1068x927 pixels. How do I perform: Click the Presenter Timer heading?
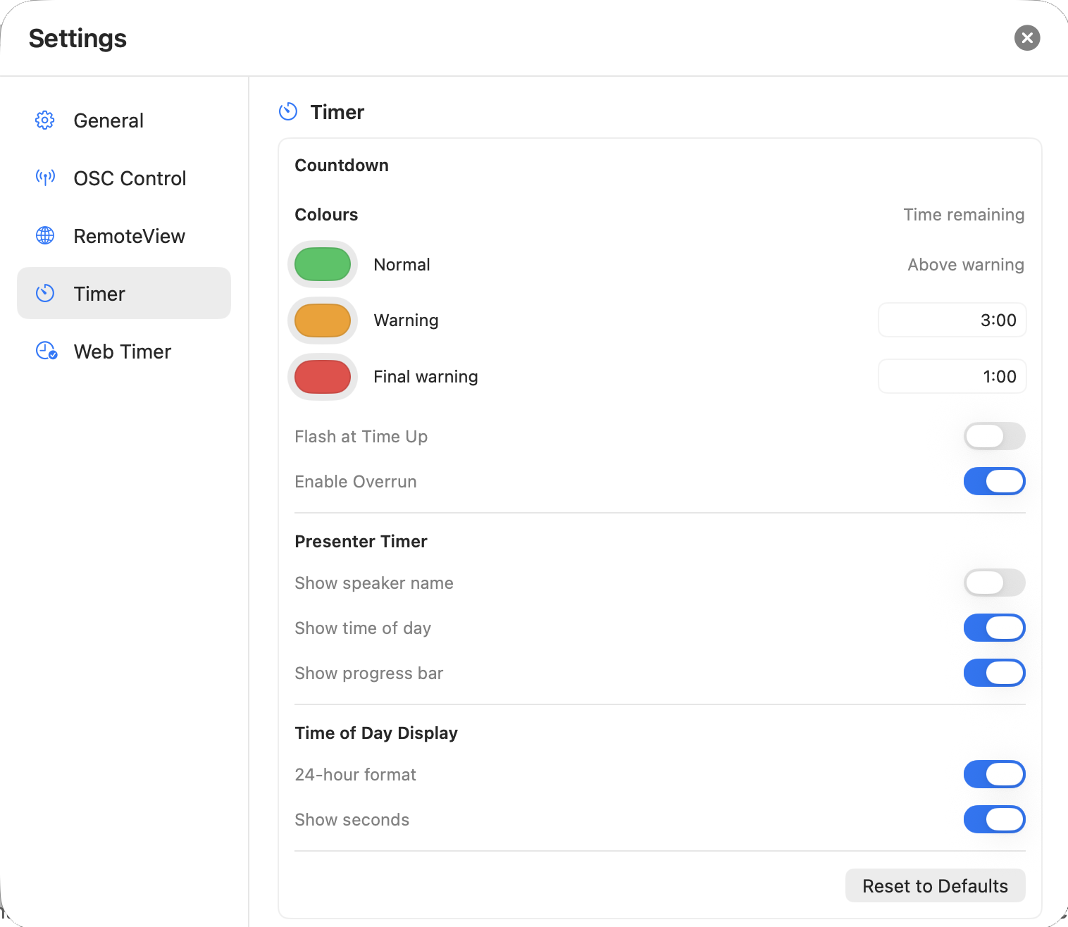tap(361, 542)
